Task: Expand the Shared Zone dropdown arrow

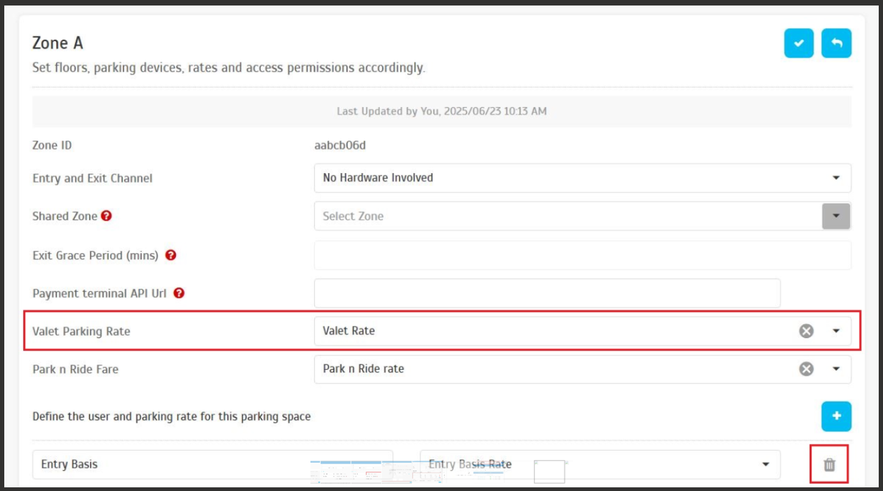Action: coord(836,216)
